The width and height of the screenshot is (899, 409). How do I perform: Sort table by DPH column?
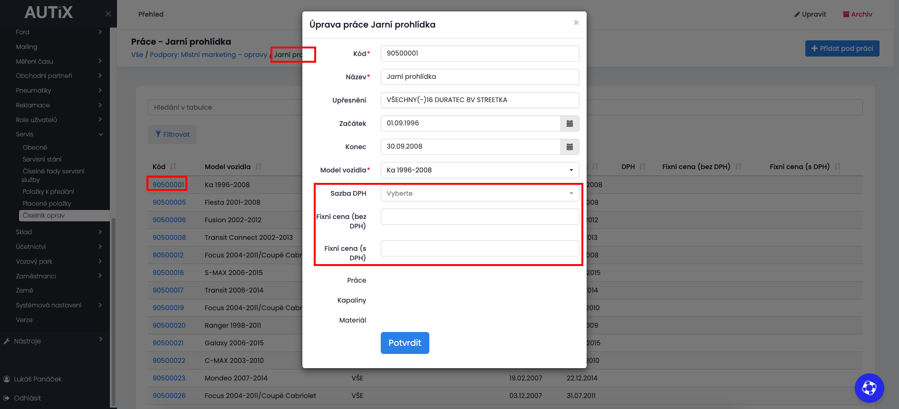coord(642,167)
